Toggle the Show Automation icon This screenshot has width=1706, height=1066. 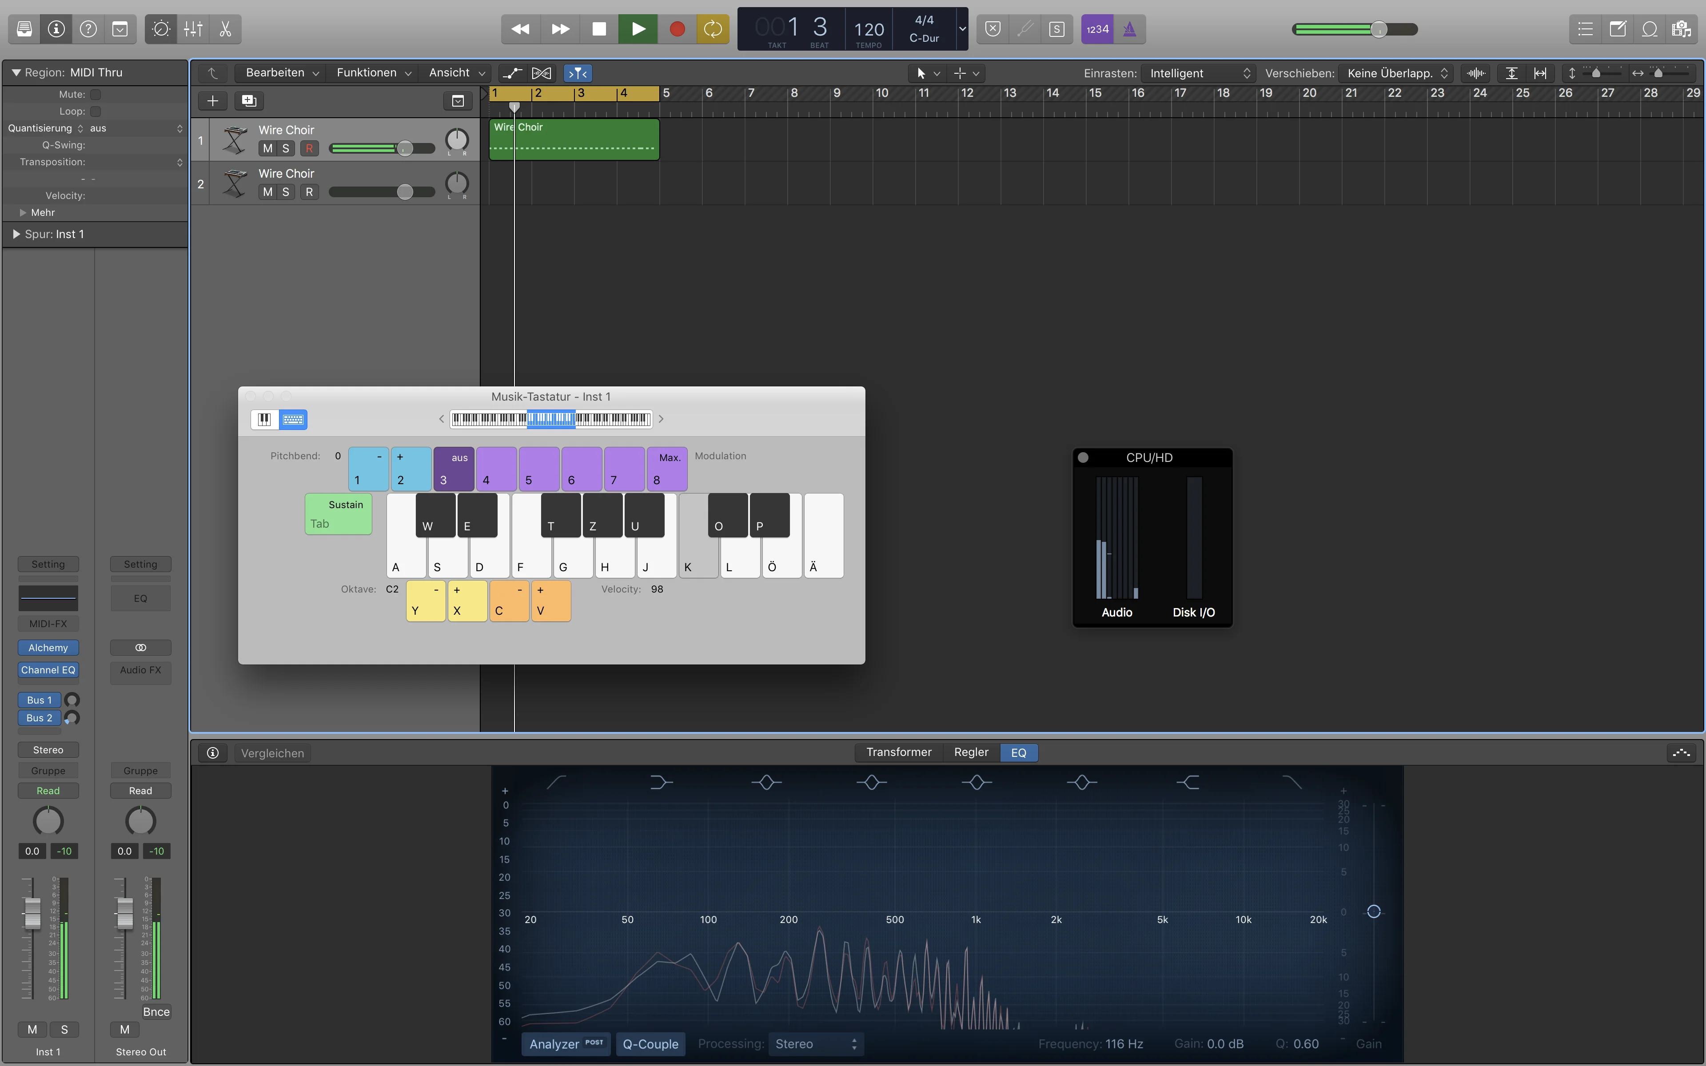click(x=513, y=72)
